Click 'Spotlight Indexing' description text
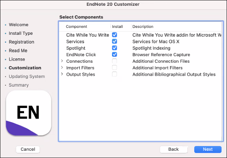Screen dimensions: 227x158 (x=151, y=48)
